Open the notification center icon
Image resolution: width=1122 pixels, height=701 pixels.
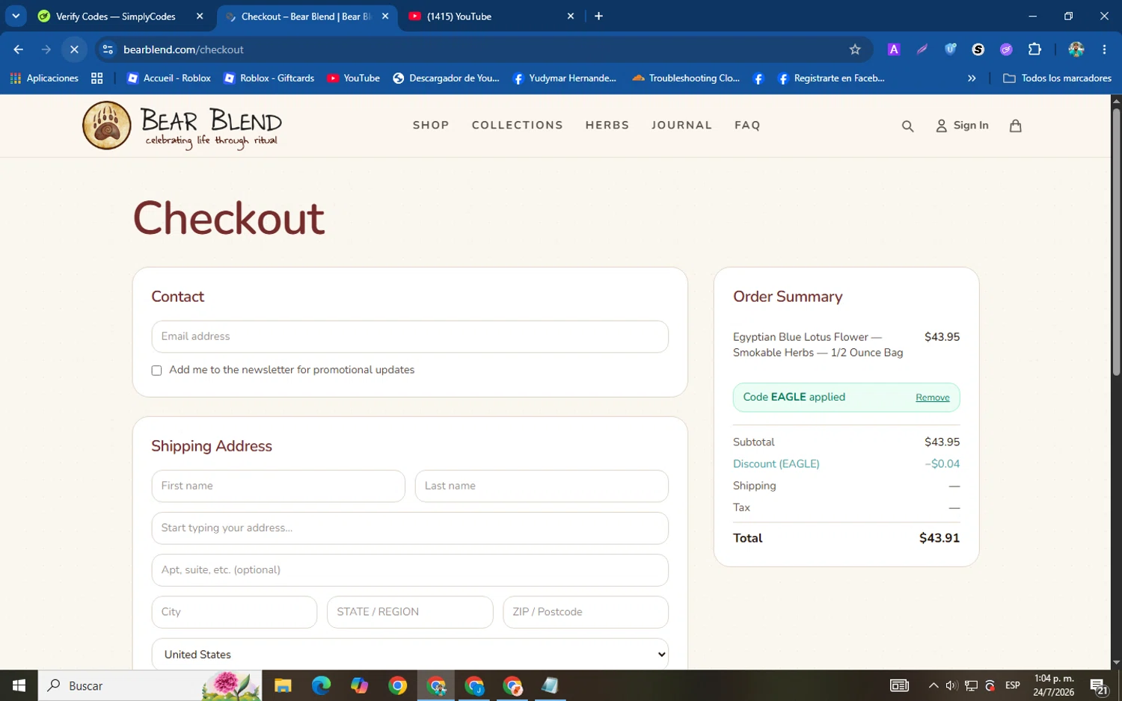coord(1098,686)
